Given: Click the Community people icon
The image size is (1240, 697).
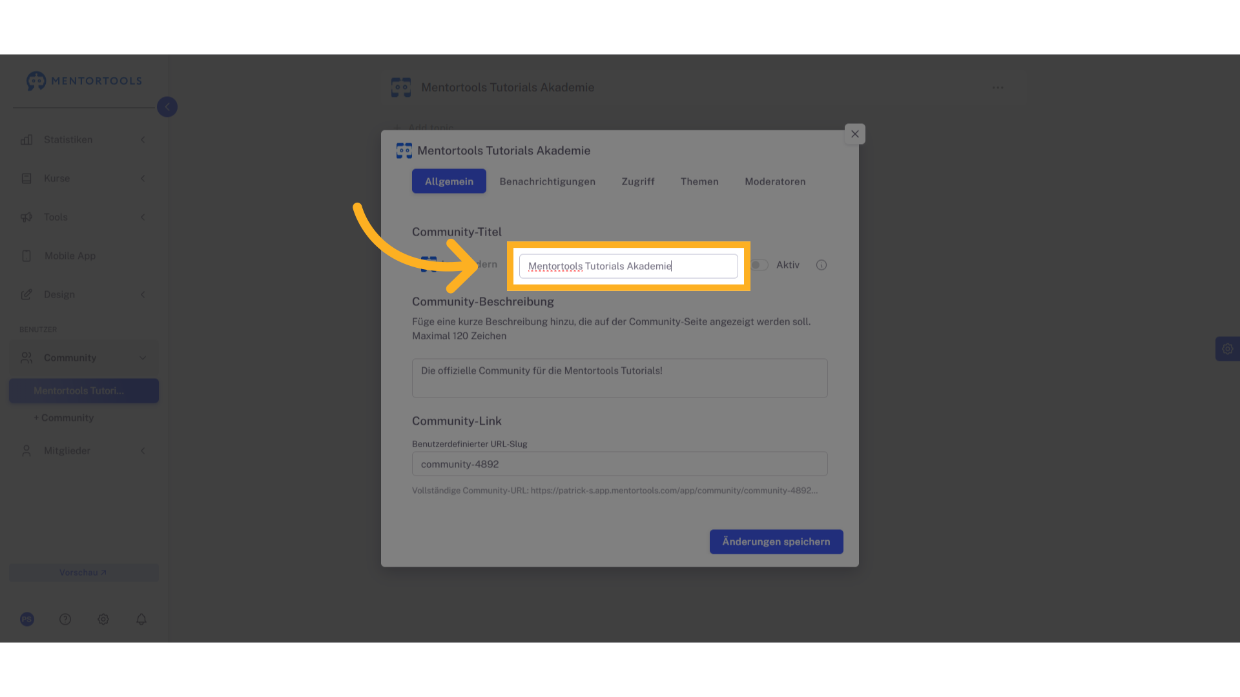Looking at the screenshot, I should [26, 358].
